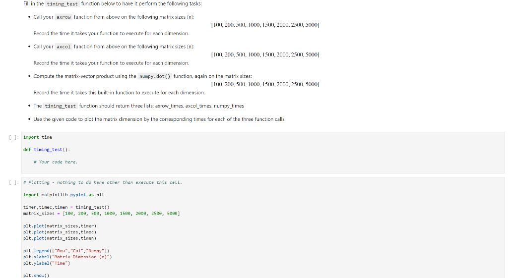
Task: Click 'timer,timec,timen = timing_test()' line
Action: [66, 207]
